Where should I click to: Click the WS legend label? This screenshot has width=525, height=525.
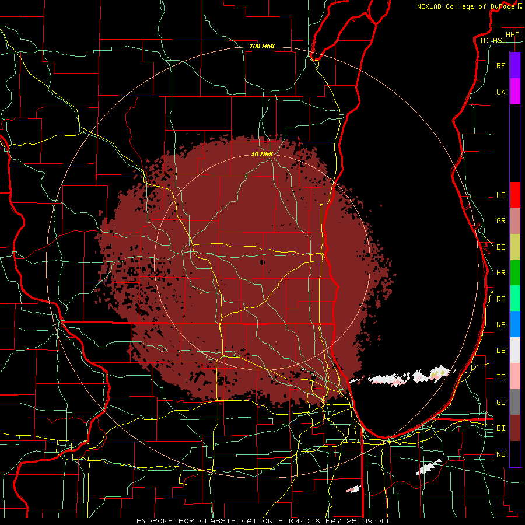click(501, 325)
